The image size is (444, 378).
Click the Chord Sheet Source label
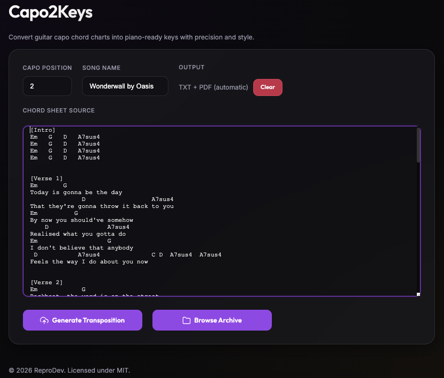click(59, 110)
